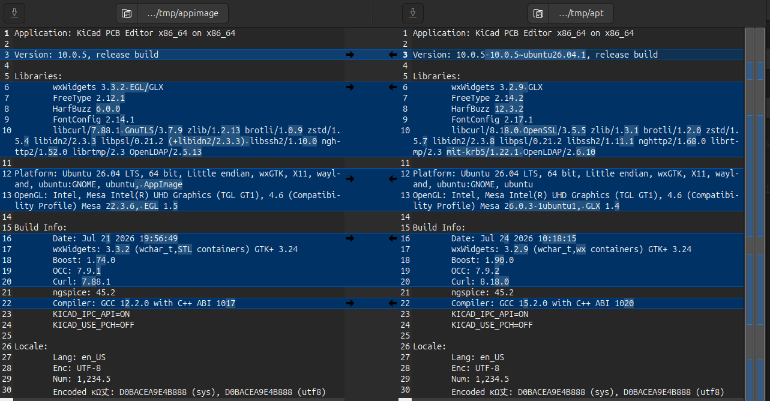
Task: Push left Version line change to the right
Action: [350, 55]
